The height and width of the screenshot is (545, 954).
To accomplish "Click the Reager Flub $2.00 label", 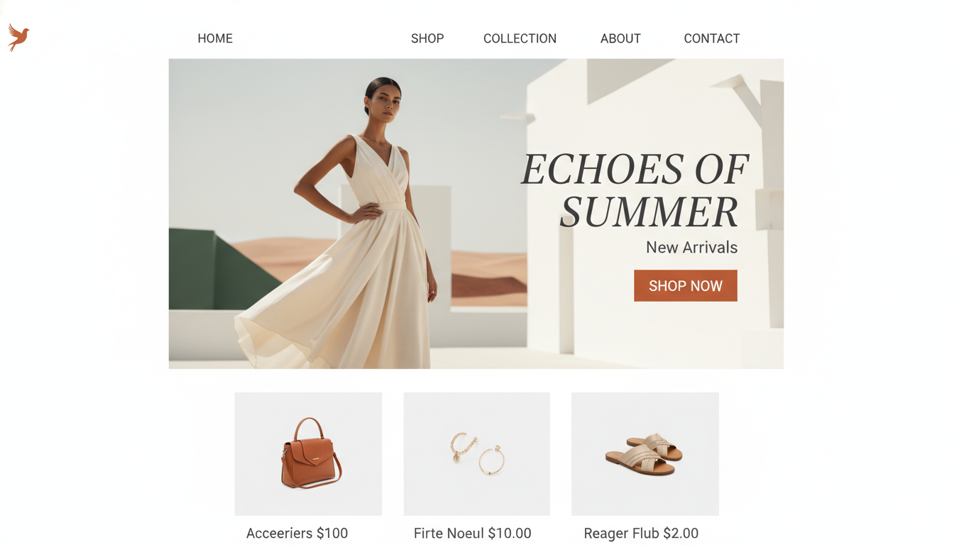I will [x=641, y=533].
